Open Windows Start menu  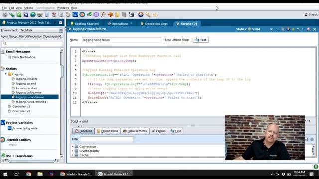point(5,174)
